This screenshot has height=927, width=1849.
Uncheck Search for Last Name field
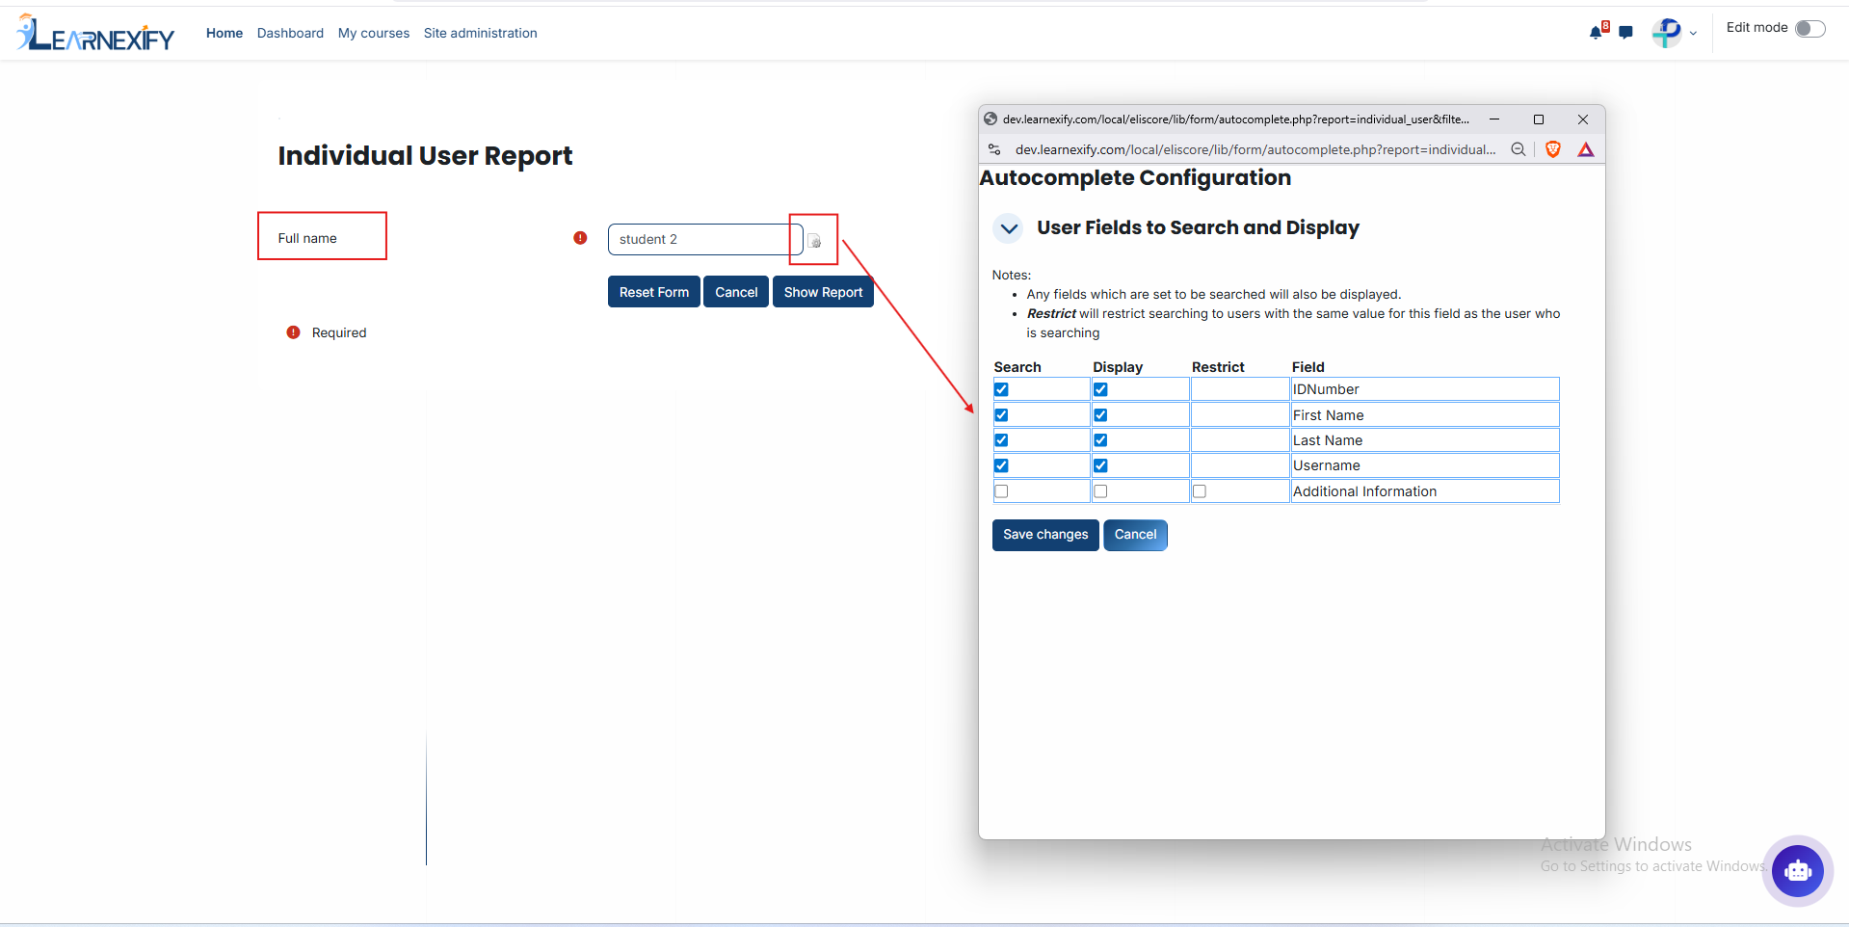point(1001,440)
